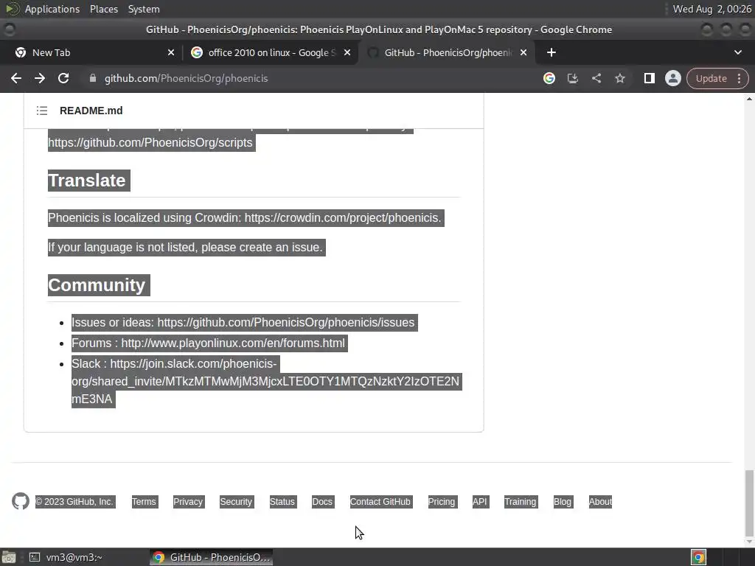This screenshot has height=566, width=755.
Task: Open README table of contents icon
Action: click(42, 111)
